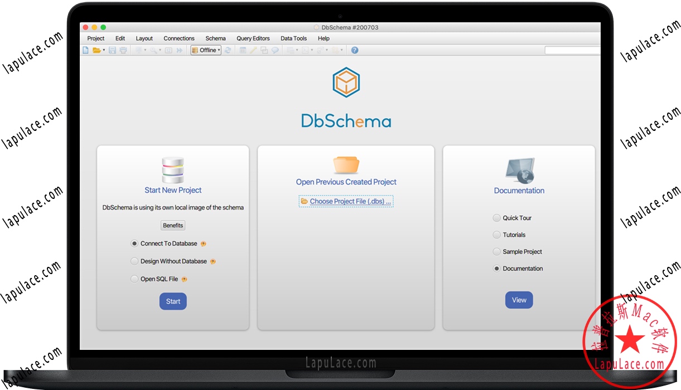The height and width of the screenshot is (390, 681).
Task: Click the blue Start button
Action: [173, 301]
